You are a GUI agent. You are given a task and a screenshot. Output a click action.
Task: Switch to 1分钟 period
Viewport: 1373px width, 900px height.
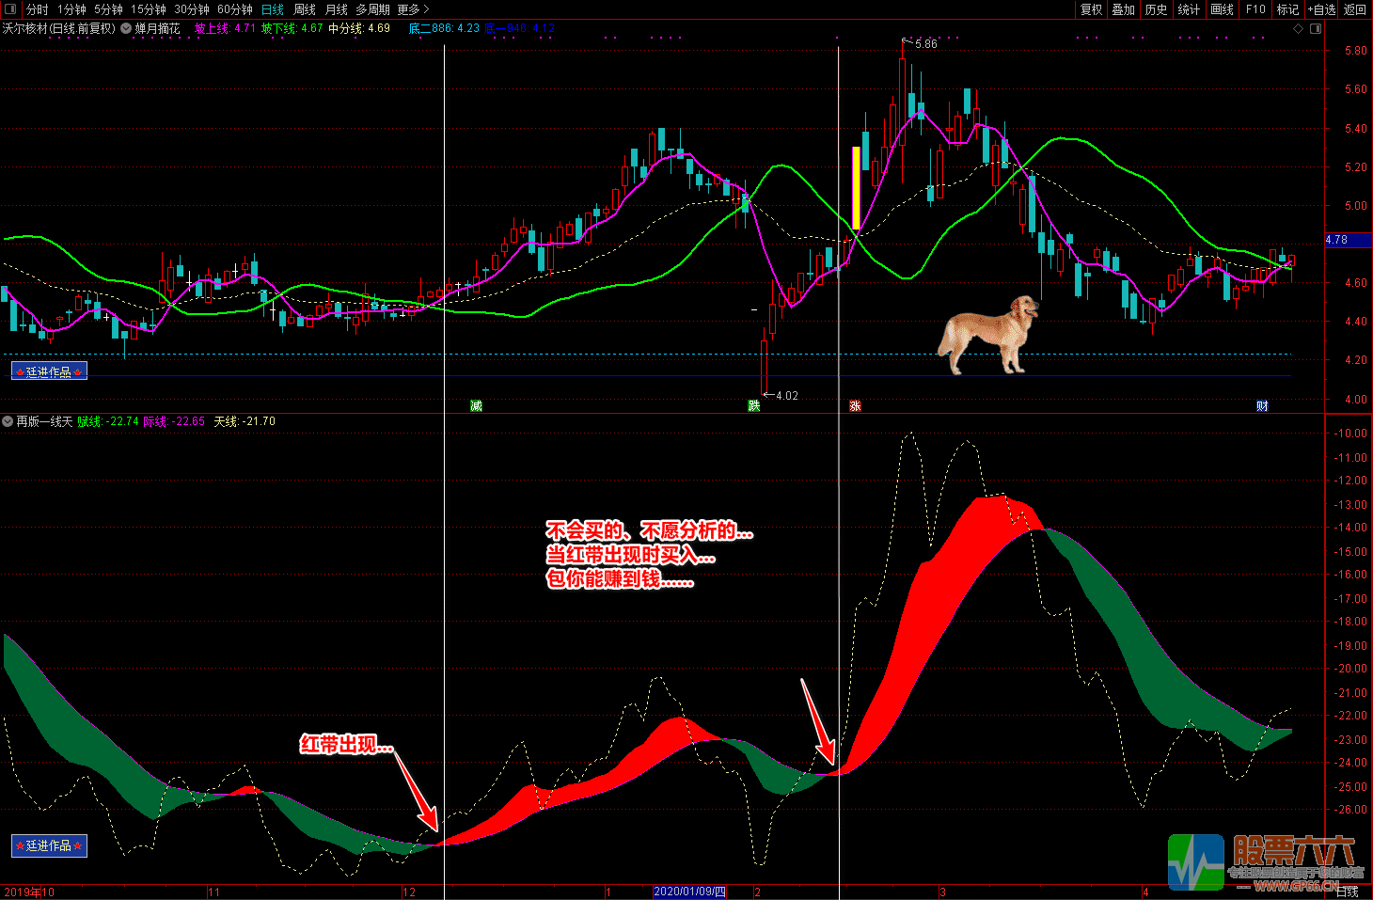(x=71, y=9)
